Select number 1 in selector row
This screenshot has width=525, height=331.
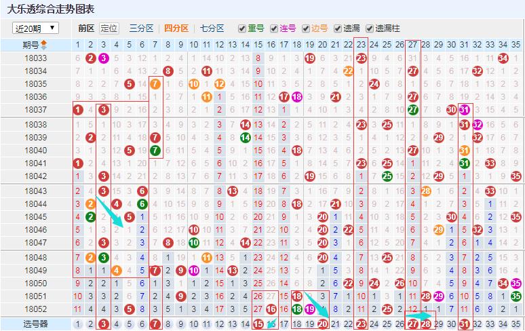pyautogui.click(x=78, y=324)
